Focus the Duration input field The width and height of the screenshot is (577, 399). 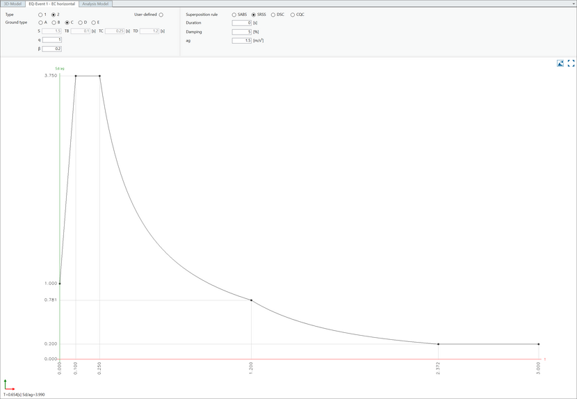241,23
